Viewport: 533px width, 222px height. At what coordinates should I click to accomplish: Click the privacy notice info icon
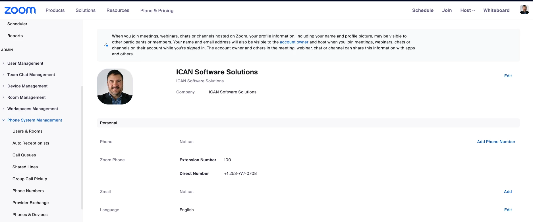tap(106, 45)
